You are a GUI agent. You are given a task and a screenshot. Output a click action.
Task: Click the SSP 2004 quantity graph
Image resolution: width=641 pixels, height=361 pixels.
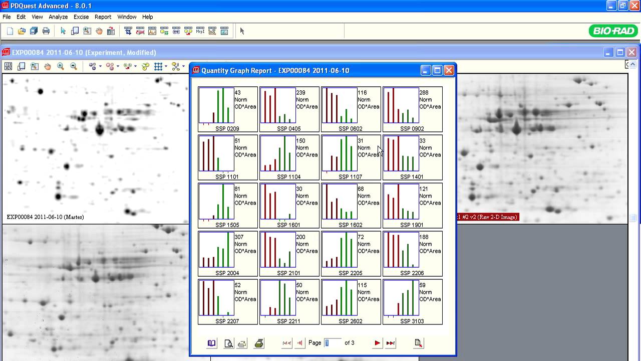click(228, 254)
